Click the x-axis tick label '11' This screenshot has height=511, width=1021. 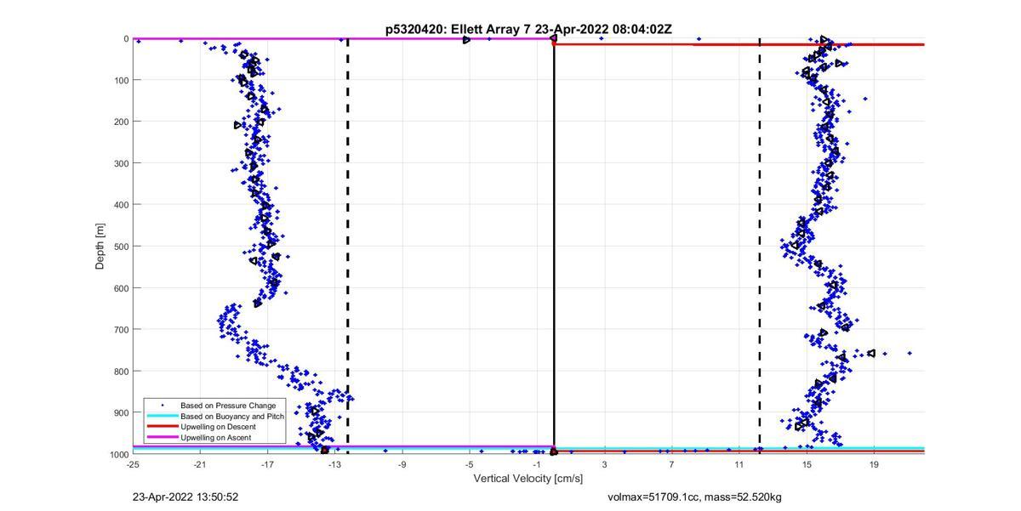click(739, 465)
